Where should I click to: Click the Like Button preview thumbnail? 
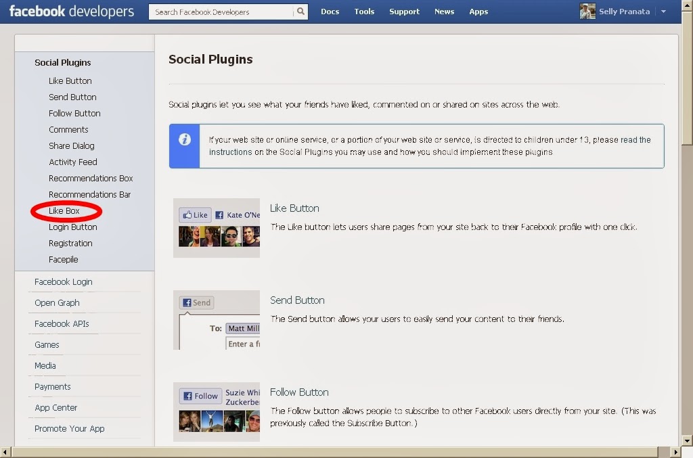pyautogui.click(x=217, y=228)
